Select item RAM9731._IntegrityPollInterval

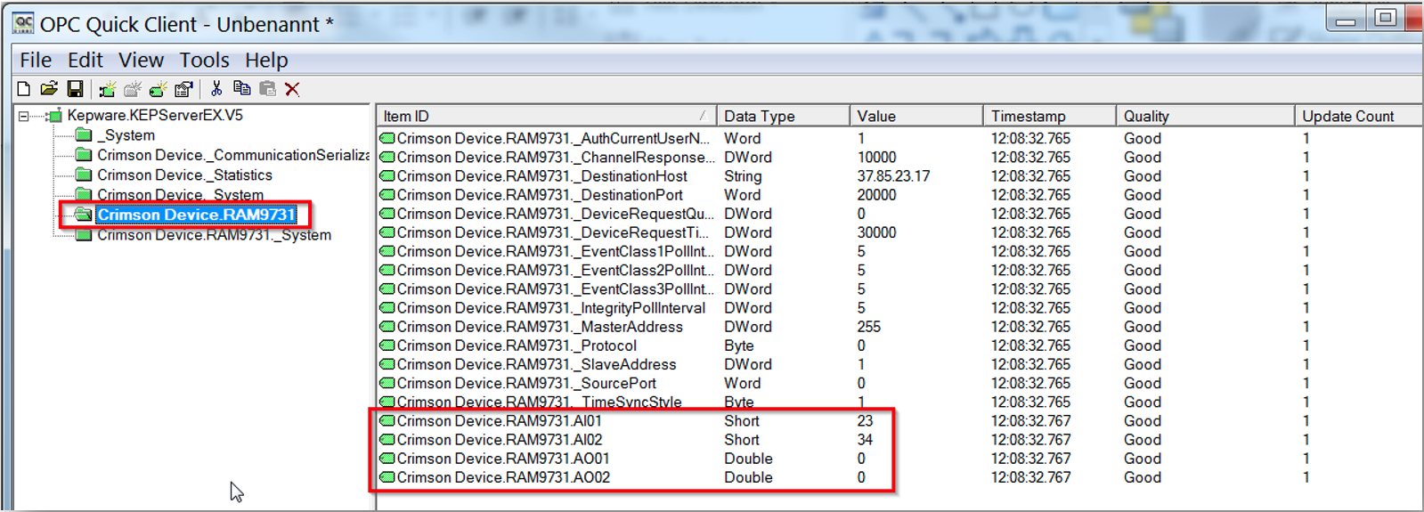[551, 308]
